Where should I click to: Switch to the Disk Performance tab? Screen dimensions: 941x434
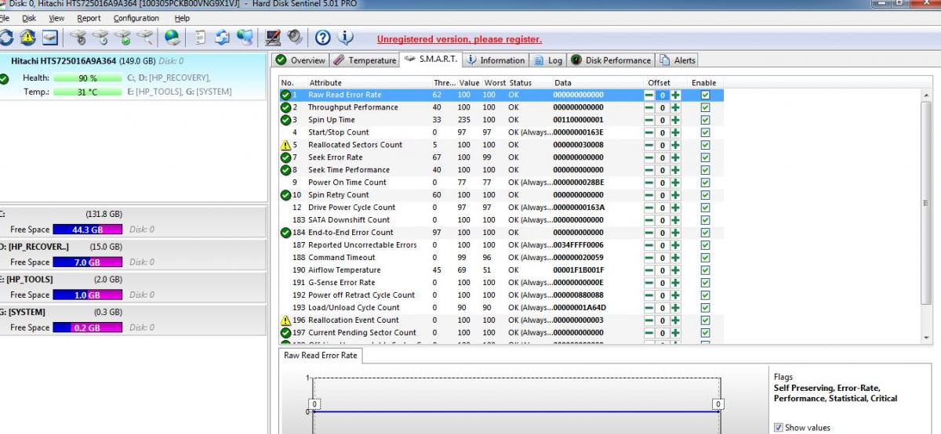(611, 60)
